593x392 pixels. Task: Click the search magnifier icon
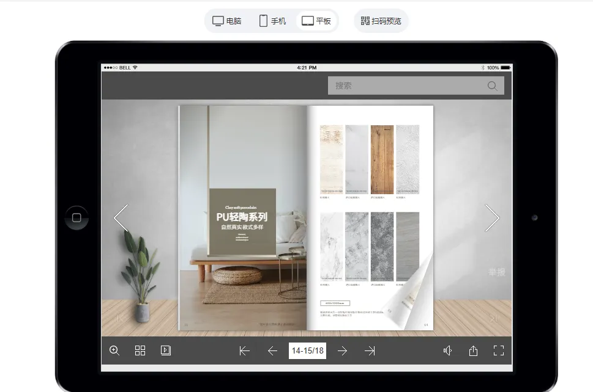(493, 85)
